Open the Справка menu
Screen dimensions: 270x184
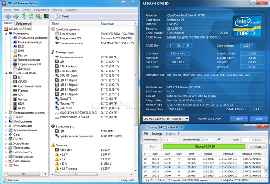coord(71,9)
